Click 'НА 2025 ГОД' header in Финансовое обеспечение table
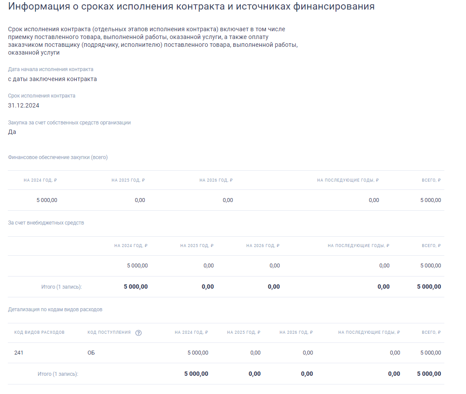This screenshot has height=394, width=466. (x=128, y=180)
